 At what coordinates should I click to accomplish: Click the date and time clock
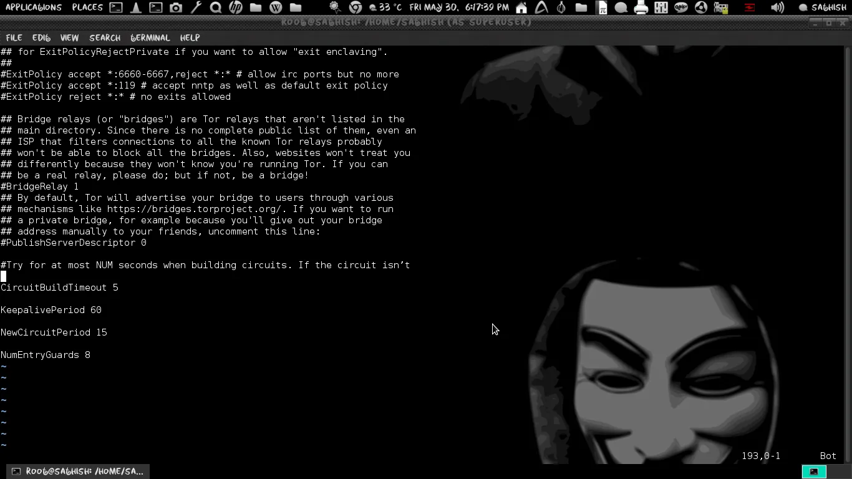[x=459, y=7]
